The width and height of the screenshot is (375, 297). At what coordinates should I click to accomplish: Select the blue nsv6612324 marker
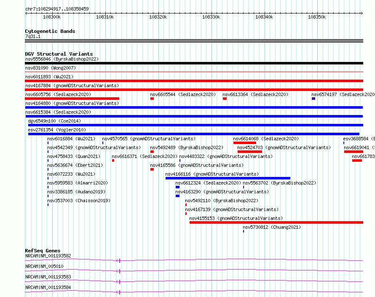coord(177,187)
